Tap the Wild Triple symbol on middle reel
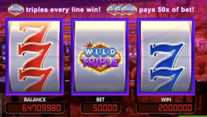This screenshot has width=207, height=117. (100, 57)
